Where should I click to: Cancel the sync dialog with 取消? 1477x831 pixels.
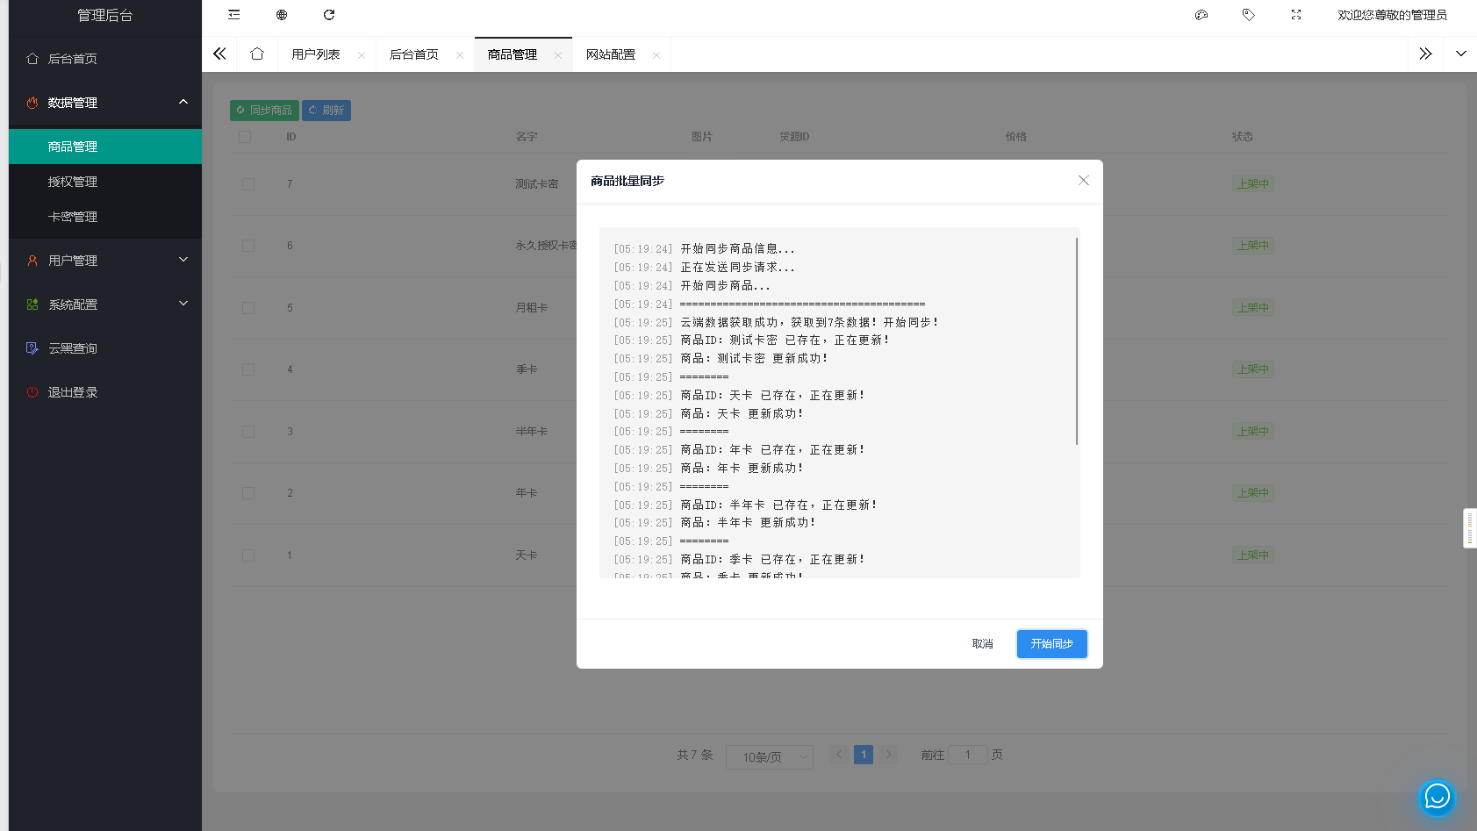point(982,643)
